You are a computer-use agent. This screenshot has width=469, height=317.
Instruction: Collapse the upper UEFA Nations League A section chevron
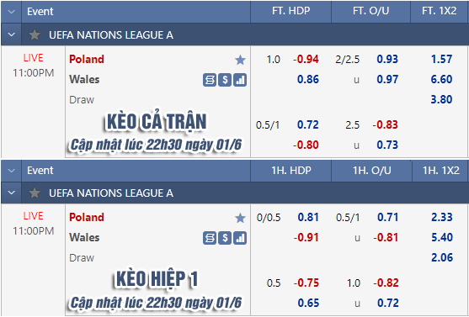(x=11, y=34)
